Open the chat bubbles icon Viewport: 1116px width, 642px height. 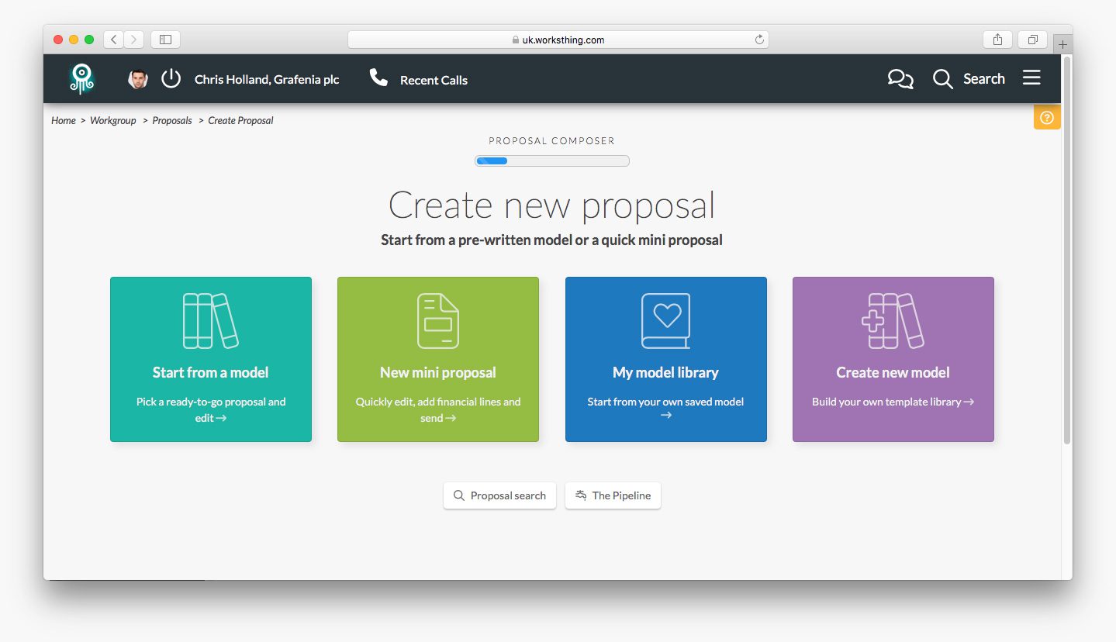pos(900,79)
